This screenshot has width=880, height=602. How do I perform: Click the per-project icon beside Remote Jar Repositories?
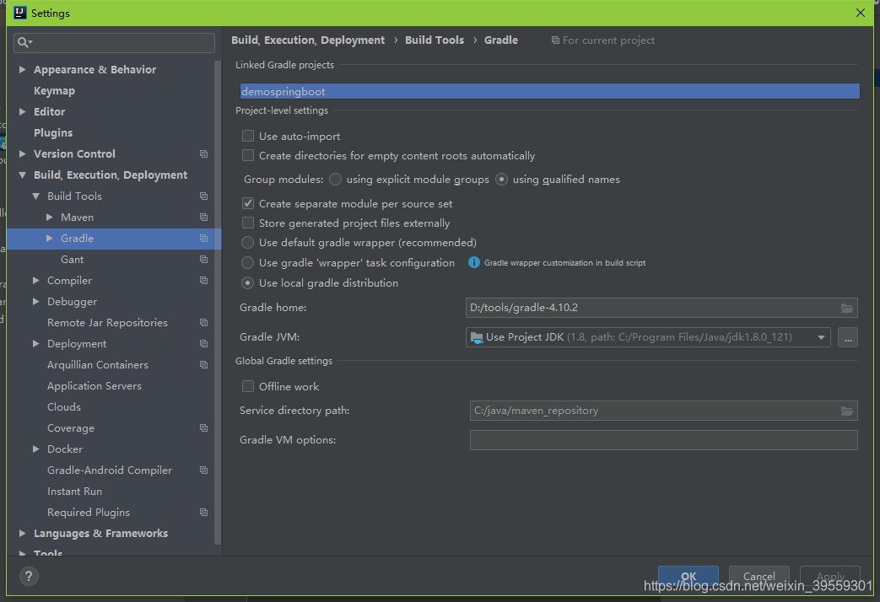[x=203, y=323]
